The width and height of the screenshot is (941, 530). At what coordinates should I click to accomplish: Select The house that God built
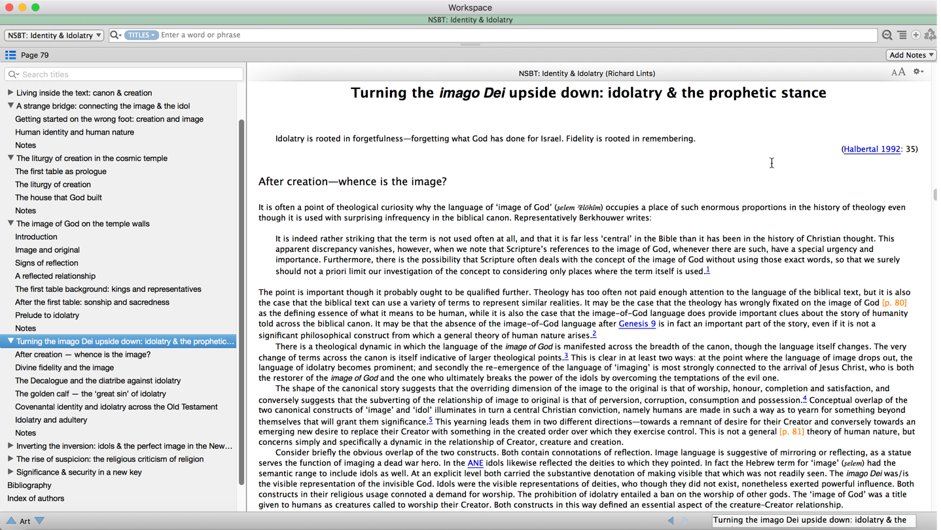[x=58, y=198]
